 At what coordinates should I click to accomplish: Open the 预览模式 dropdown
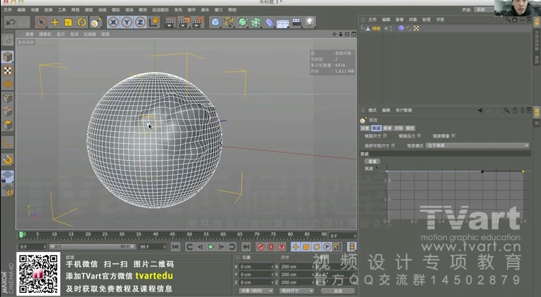tap(477, 145)
